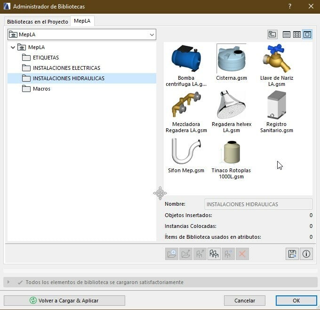Select Tinaco Rotoplas 1000L.gsm thumbnail
The height and width of the screenshot is (310, 320).
[232, 152]
